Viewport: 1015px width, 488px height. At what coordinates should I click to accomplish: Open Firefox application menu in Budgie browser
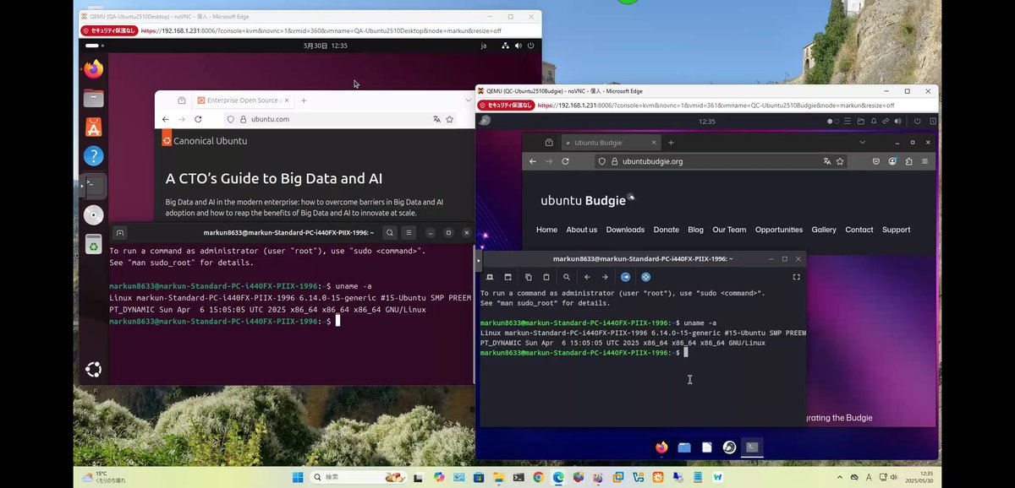[x=926, y=161]
